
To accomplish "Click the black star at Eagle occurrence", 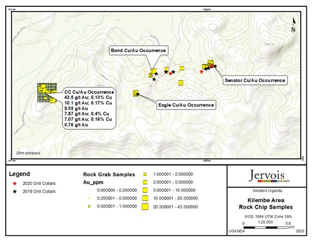I will 138,94.
